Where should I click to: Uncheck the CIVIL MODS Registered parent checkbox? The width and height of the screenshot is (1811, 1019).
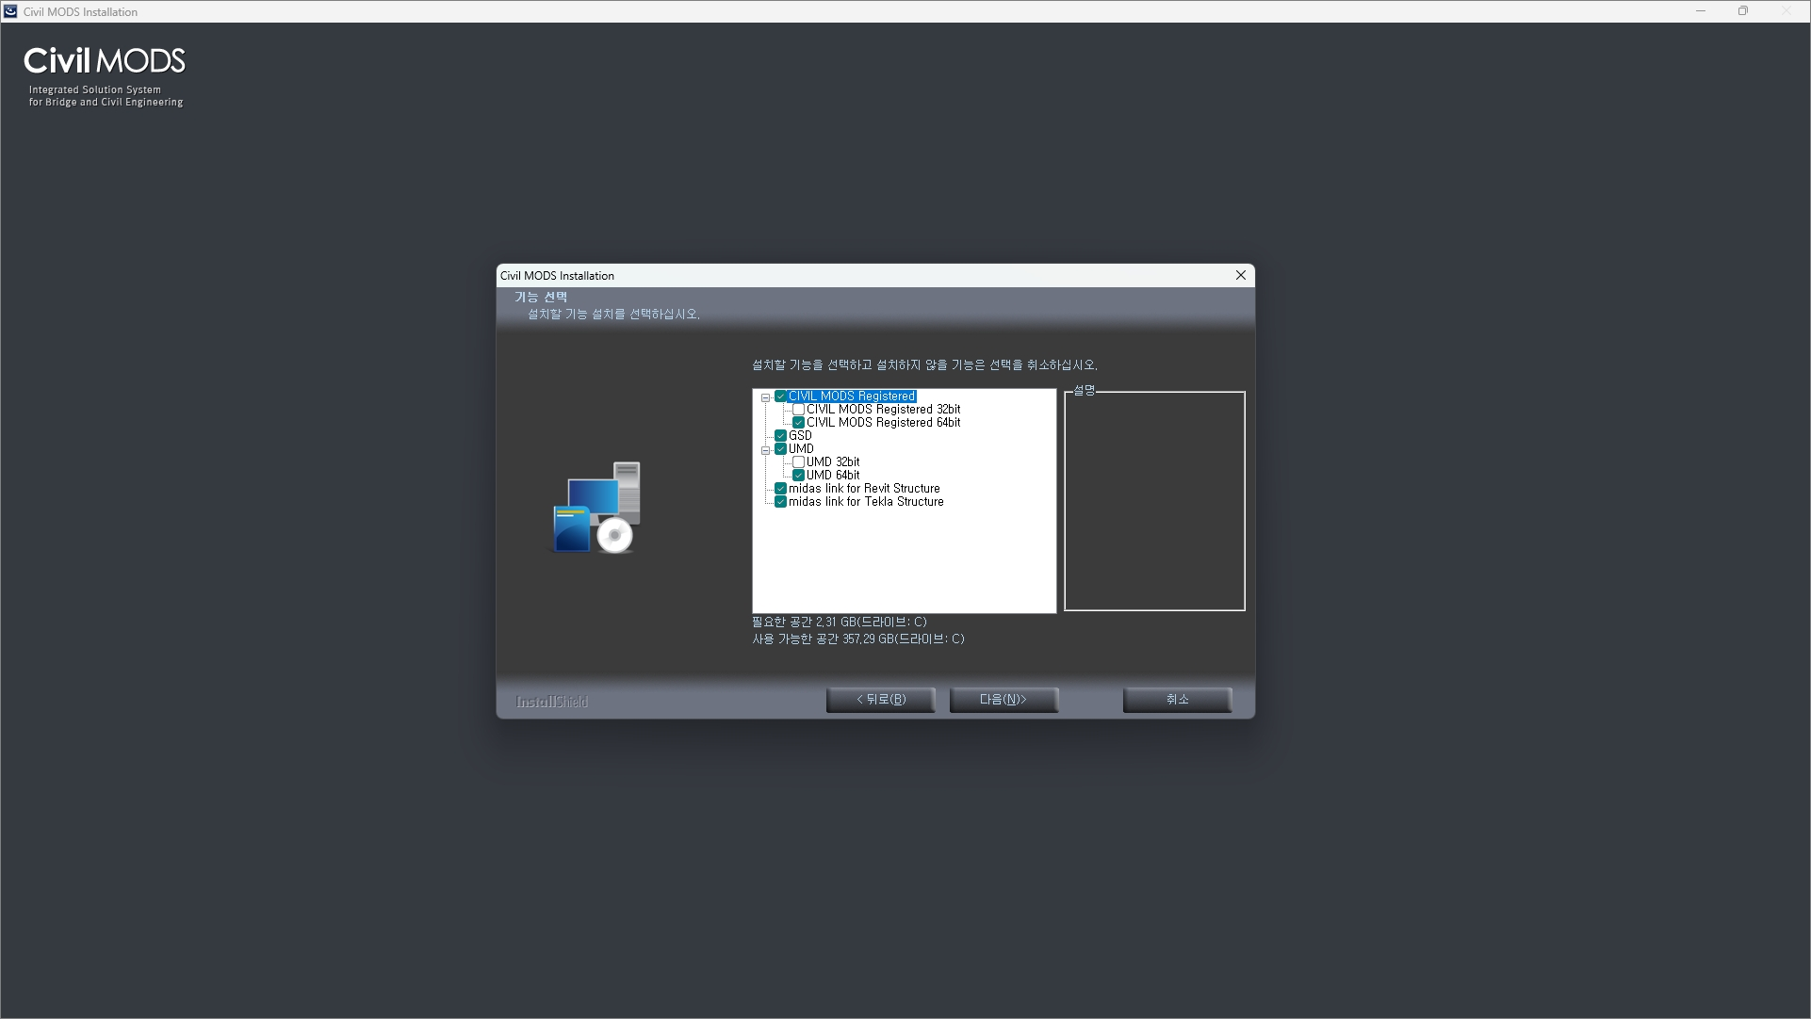[x=780, y=396]
